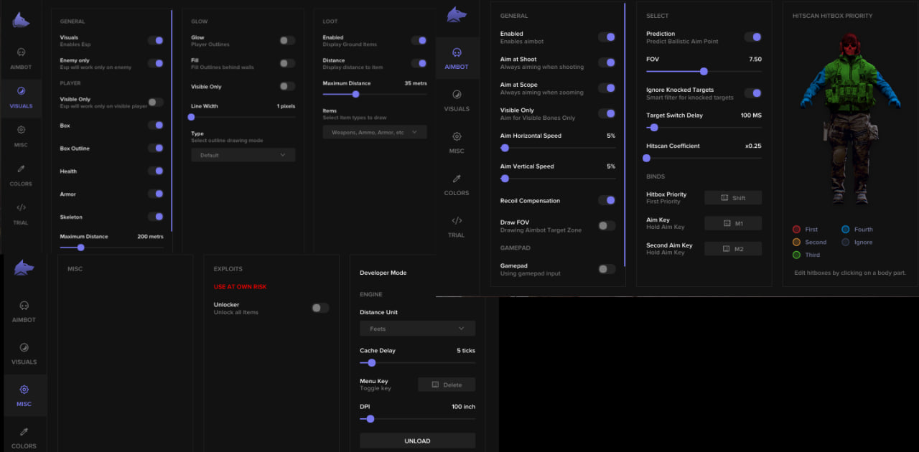919x452 pixels.
Task: Expand the Items dropdown listing Weapons, Ammo, Armor
Action: (374, 132)
